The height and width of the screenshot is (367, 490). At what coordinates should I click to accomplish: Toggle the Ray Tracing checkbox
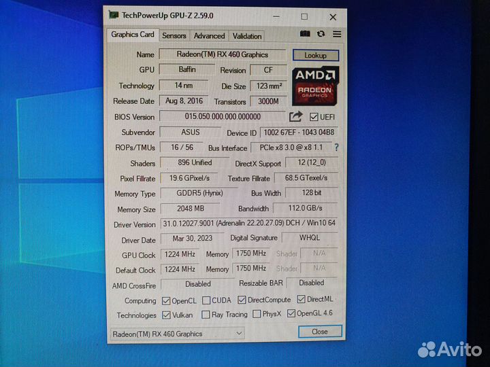point(206,314)
